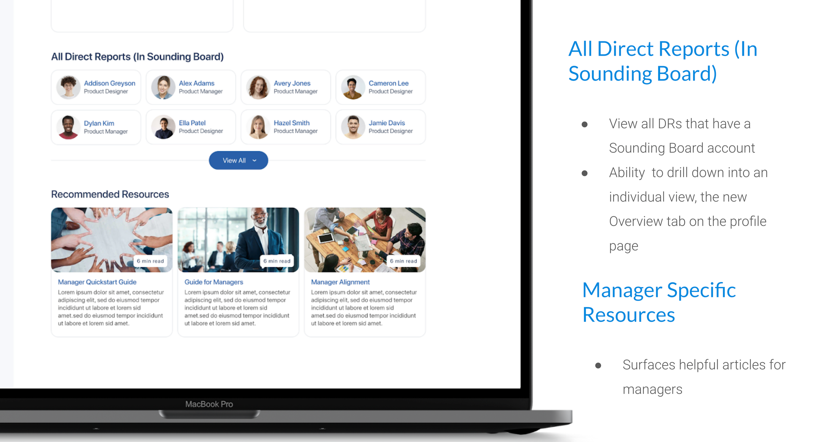Click Dylan Kim's avatar image
The width and height of the screenshot is (815, 442).
coord(68,127)
